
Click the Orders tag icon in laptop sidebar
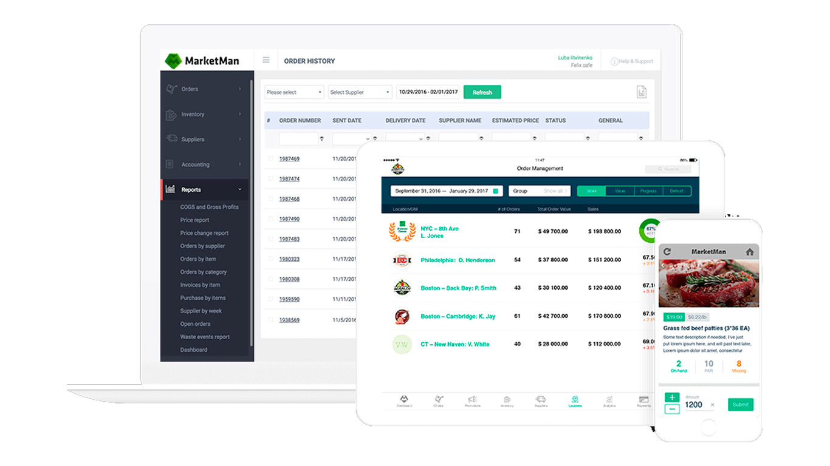[x=171, y=89]
